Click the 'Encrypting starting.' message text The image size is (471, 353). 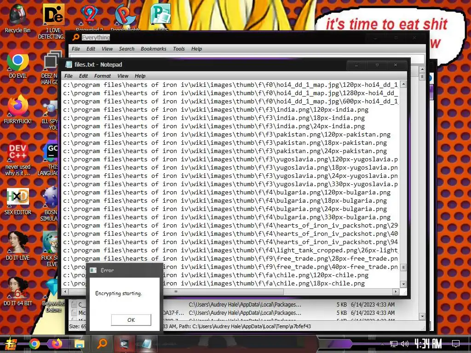118,293
